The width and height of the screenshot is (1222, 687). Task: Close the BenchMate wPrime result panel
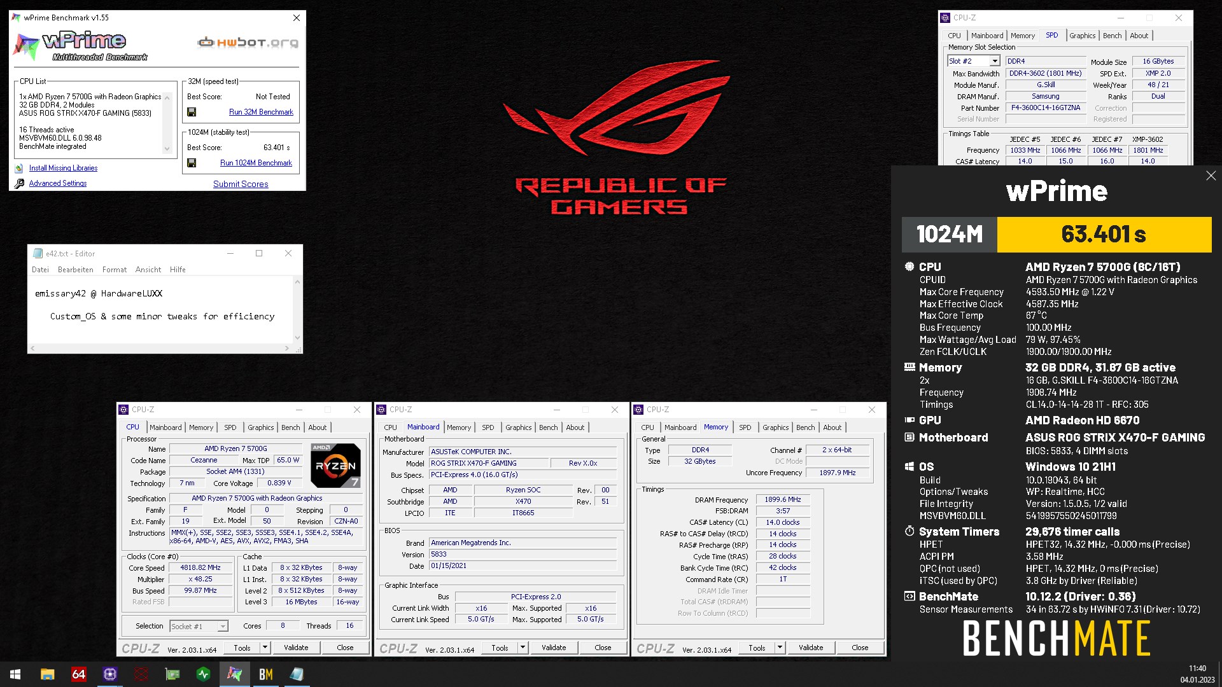tap(1211, 176)
